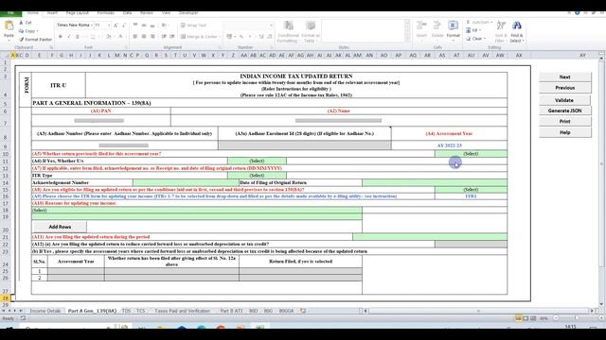Viewport: 606px width, 340px height.
Task: Switch to the Data ribbon tab
Action: click(127, 13)
